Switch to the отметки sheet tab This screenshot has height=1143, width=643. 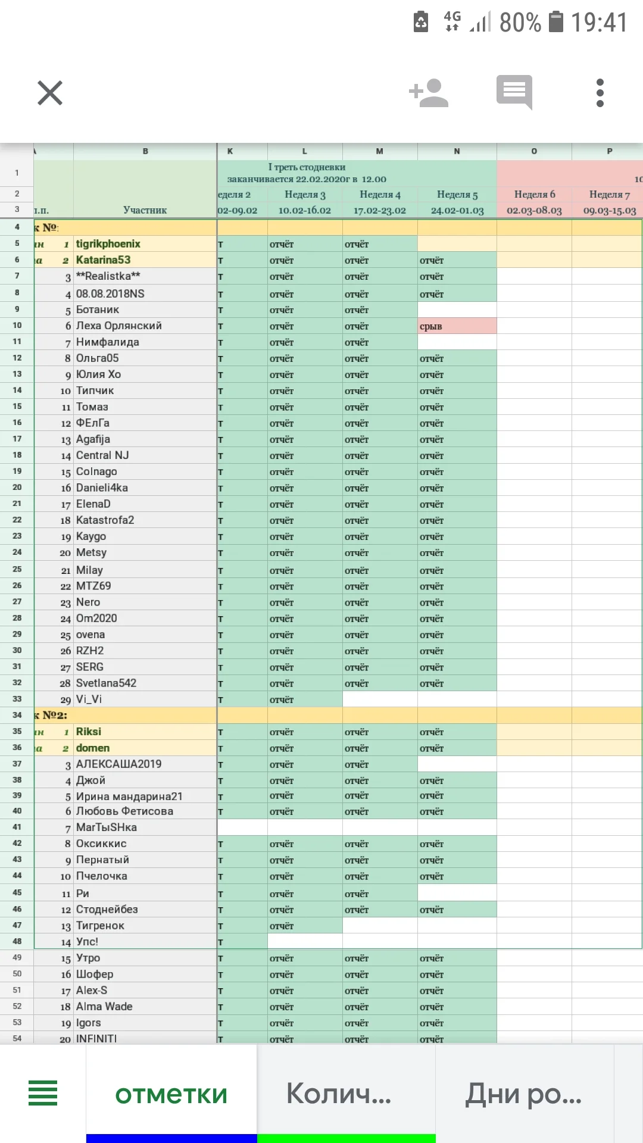click(x=171, y=1094)
